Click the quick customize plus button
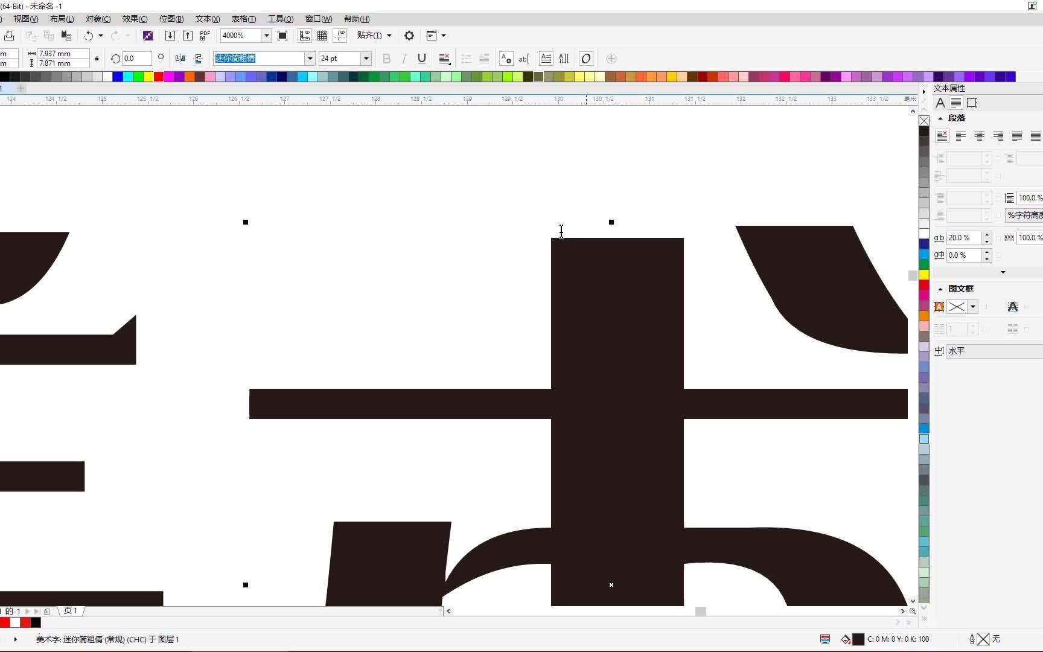The width and height of the screenshot is (1043, 652). pyautogui.click(x=611, y=59)
